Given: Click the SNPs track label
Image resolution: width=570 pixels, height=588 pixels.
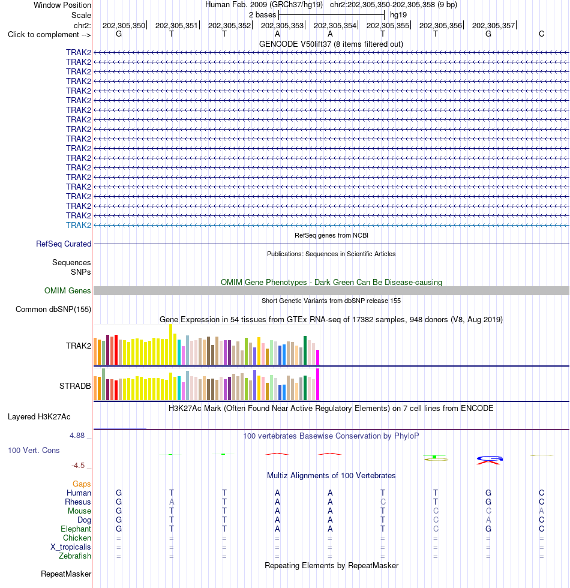Looking at the screenshot, I should (80, 272).
